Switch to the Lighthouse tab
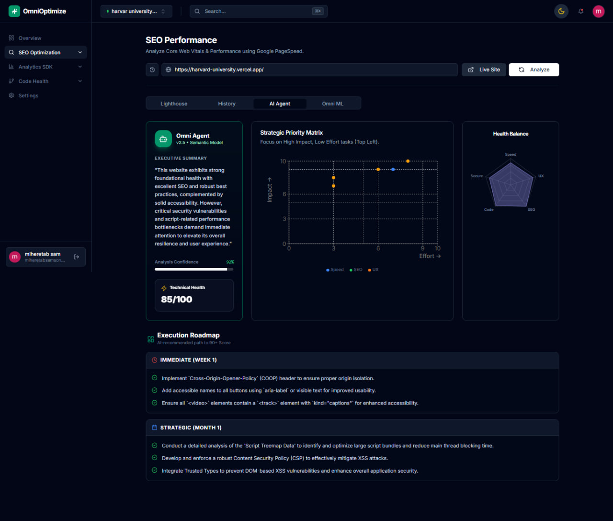Image resolution: width=613 pixels, height=521 pixels. [x=174, y=104]
